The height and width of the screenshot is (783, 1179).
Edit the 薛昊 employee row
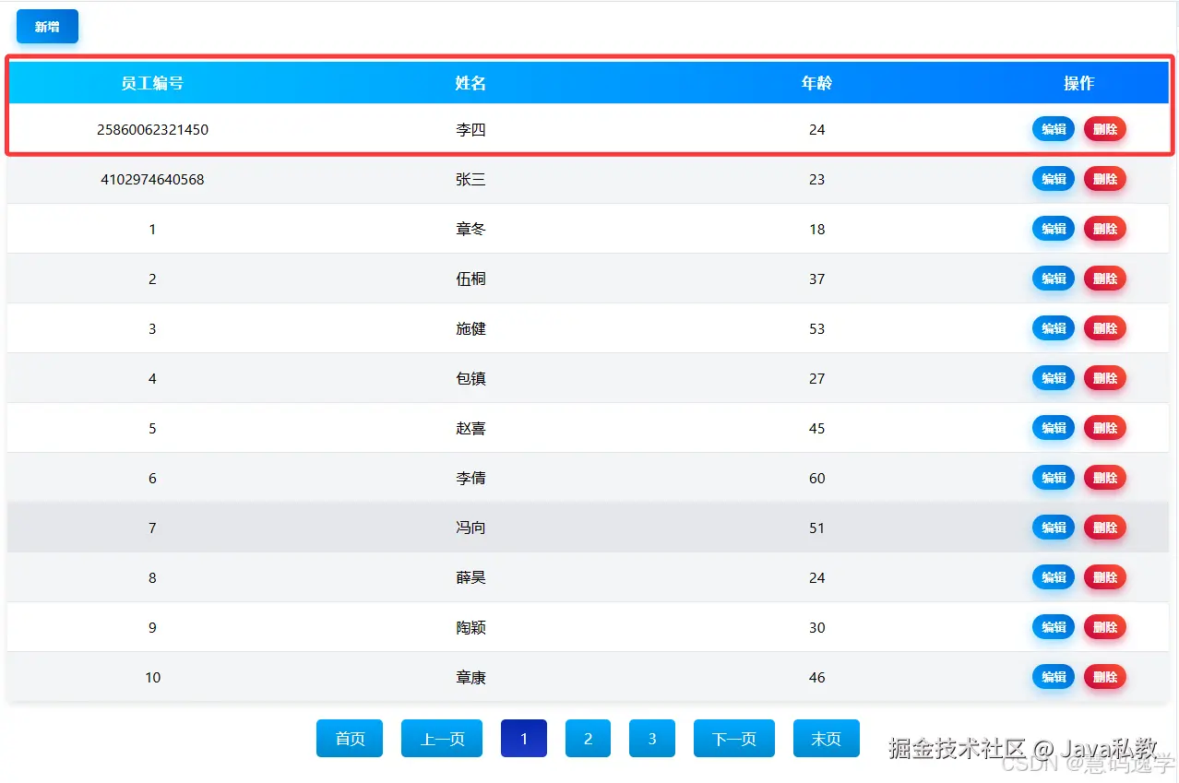pos(1054,577)
